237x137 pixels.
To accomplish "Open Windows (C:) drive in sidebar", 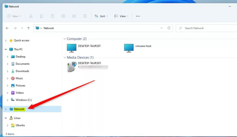I will (24, 100).
